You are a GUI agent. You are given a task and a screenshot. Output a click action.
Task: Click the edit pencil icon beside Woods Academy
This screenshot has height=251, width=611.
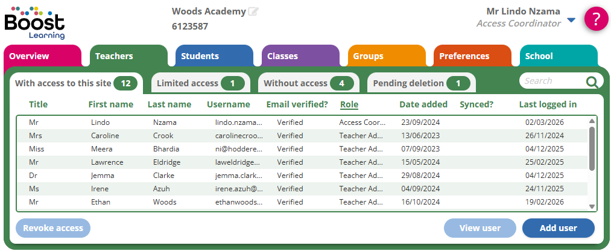[x=253, y=11]
